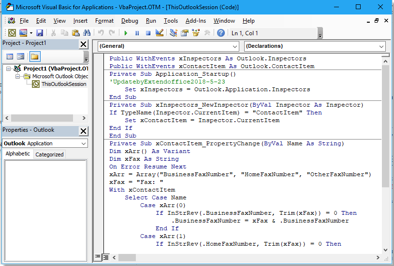Collapse the Microsoft Outlook Objects folder node
The width and height of the screenshot is (394, 266).
(x=17, y=76)
